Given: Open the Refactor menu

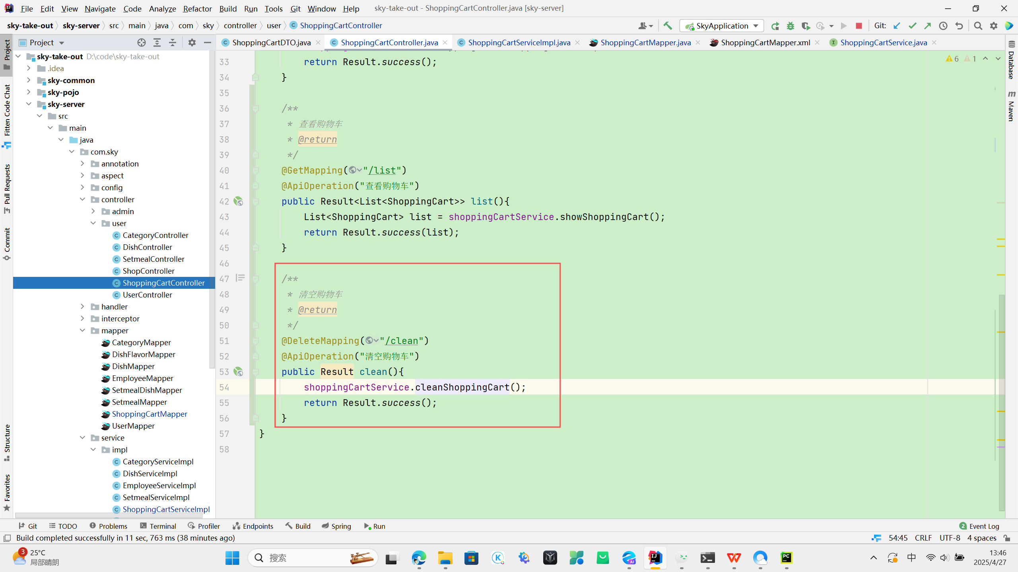Looking at the screenshot, I should [x=197, y=8].
